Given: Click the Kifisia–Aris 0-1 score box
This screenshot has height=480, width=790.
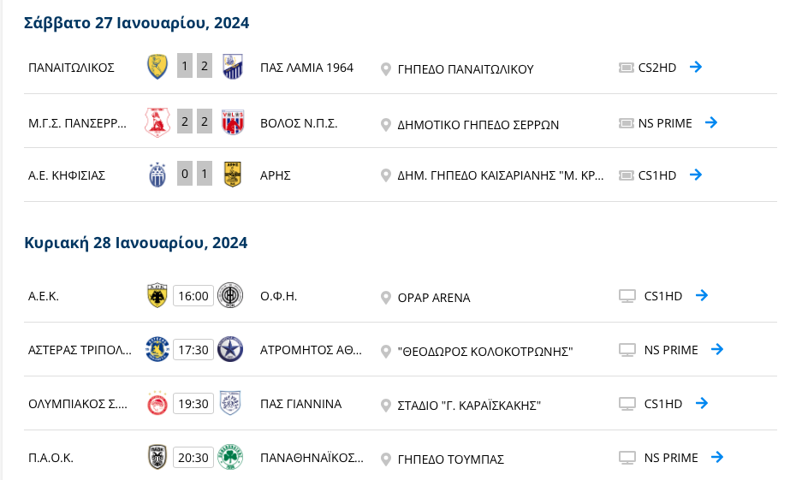Looking at the screenshot, I should pos(194,174).
